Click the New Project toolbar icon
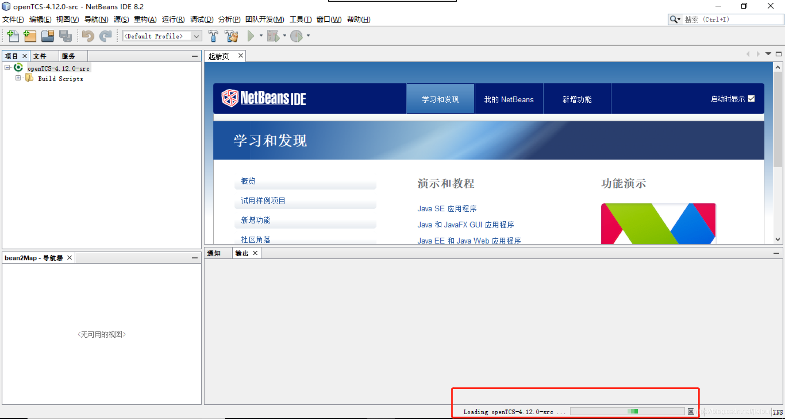 click(30, 36)
